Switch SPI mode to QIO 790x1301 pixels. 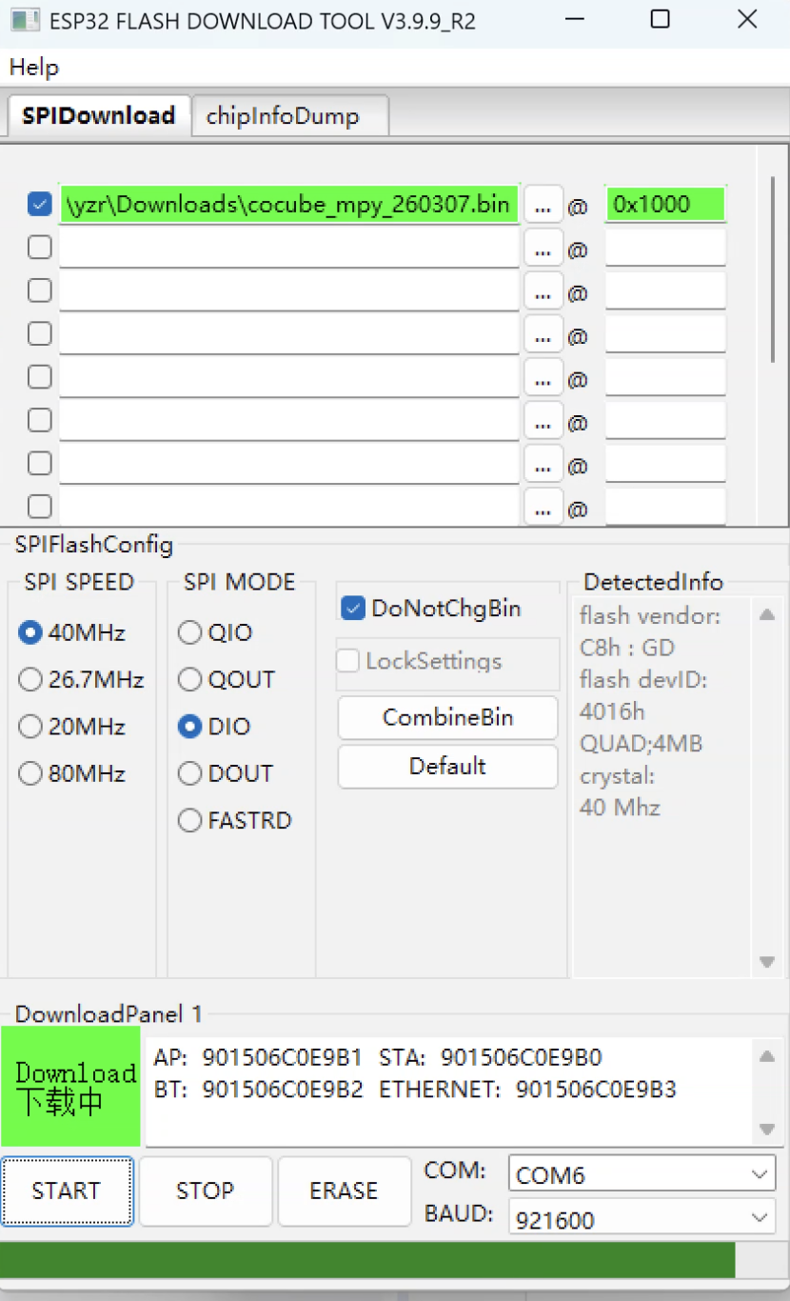[x=189, y=632]
